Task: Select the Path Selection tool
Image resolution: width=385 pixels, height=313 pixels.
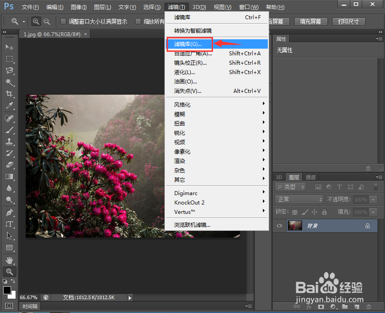Action: tap(9, 236)
